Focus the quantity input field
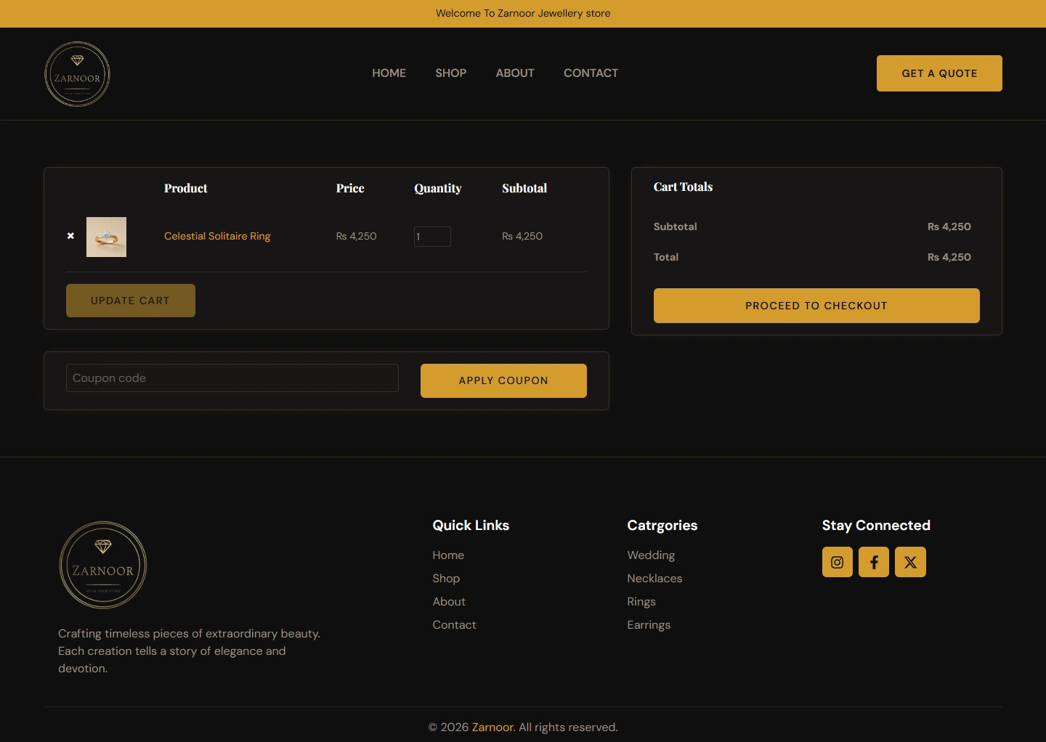The height and width of the screenshot is (742, 1046). click(x=432, y=237)
